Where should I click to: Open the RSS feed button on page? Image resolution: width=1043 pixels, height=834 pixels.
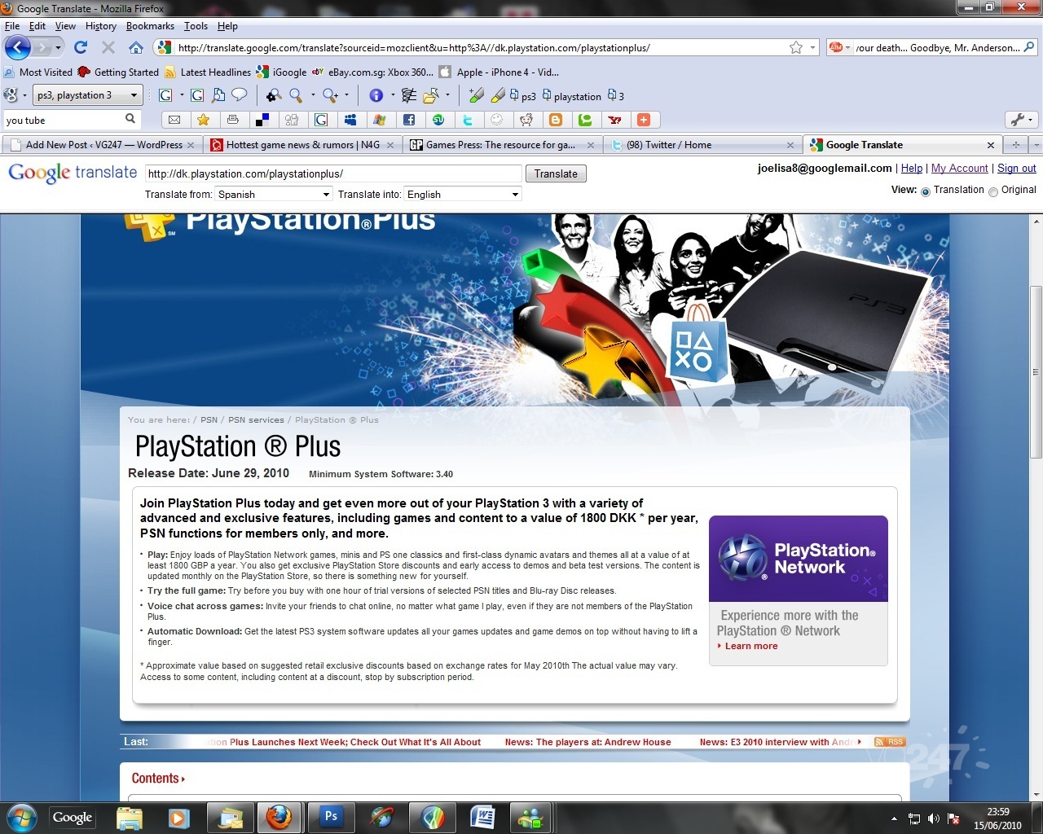(x=889, y=742)
